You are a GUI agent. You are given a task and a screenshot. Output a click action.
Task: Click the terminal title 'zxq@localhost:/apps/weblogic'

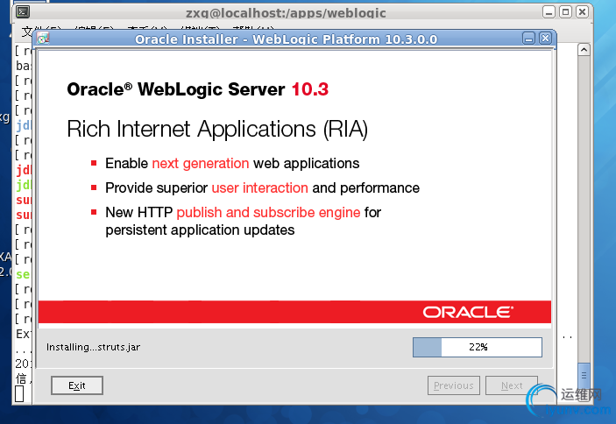tap(286, 13)
